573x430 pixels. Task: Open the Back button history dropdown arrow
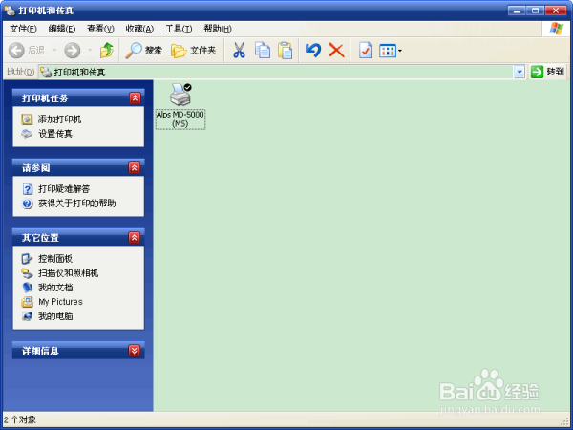(x=54, y=50)
